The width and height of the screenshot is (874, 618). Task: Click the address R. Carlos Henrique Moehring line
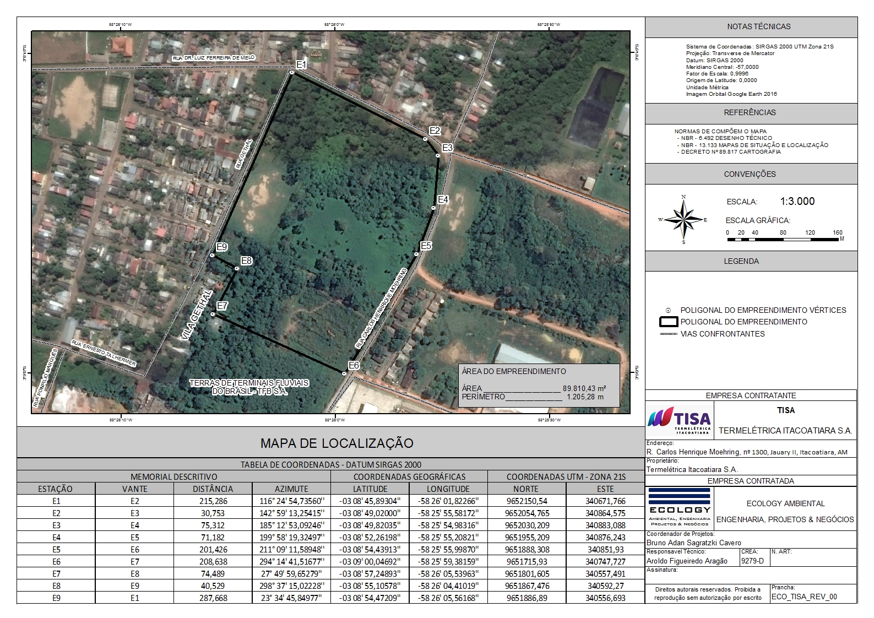click(x=747, y=452)
